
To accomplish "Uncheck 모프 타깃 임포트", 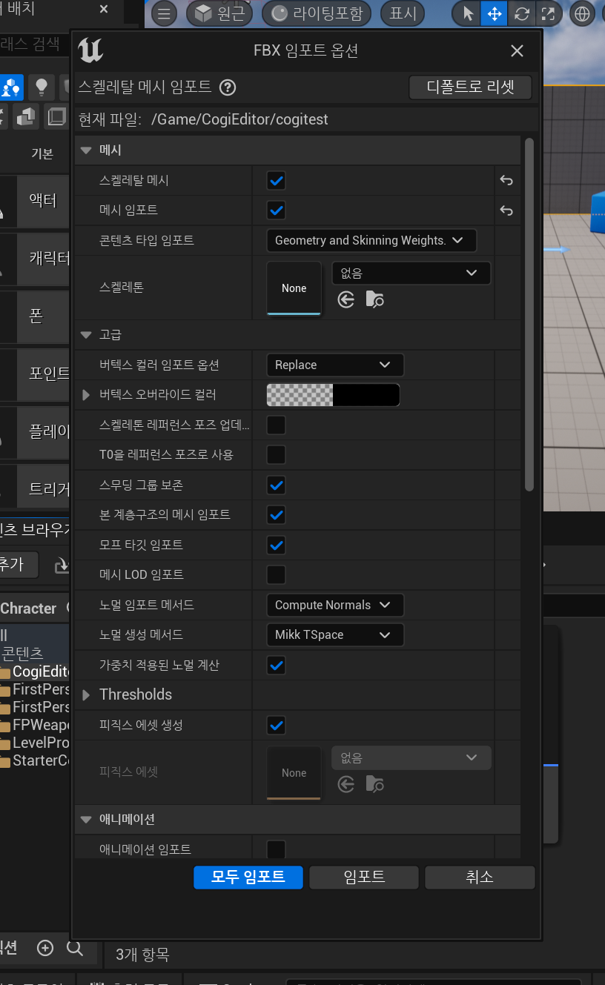I will click(x=277, y=545).
